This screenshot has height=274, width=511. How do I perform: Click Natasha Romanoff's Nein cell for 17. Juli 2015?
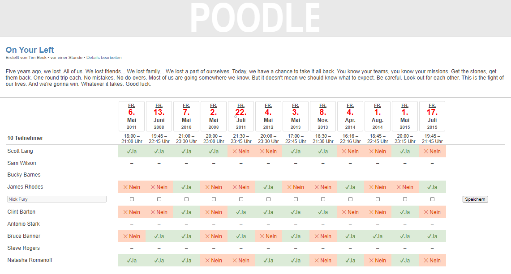(432, 260)
